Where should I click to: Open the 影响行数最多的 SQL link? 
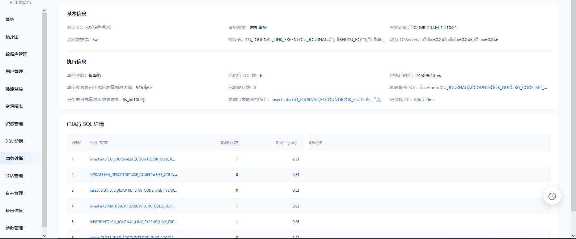327,100
